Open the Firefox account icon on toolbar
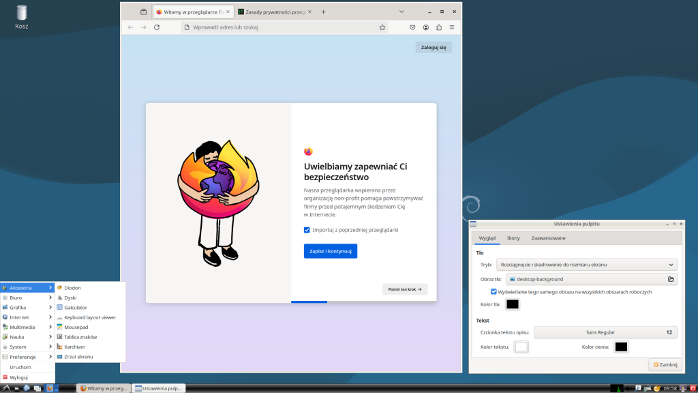The width and height of the screenshot is (698, 393). pyautogui.click(x=426, y=27)
